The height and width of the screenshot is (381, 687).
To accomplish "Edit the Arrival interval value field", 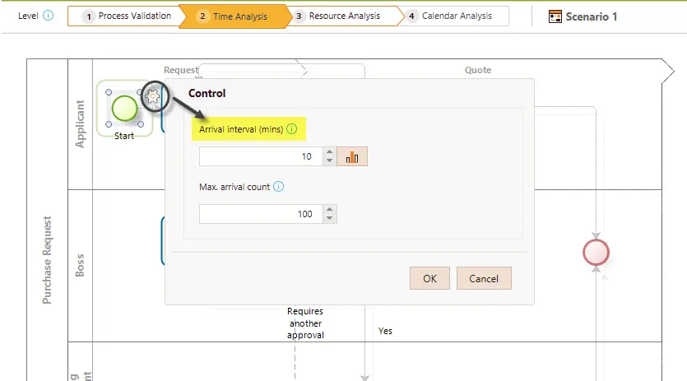I will [261, 156].
